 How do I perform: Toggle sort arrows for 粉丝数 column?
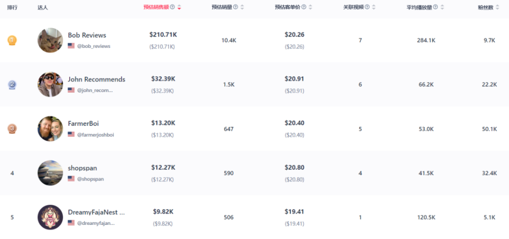point(498,7)
